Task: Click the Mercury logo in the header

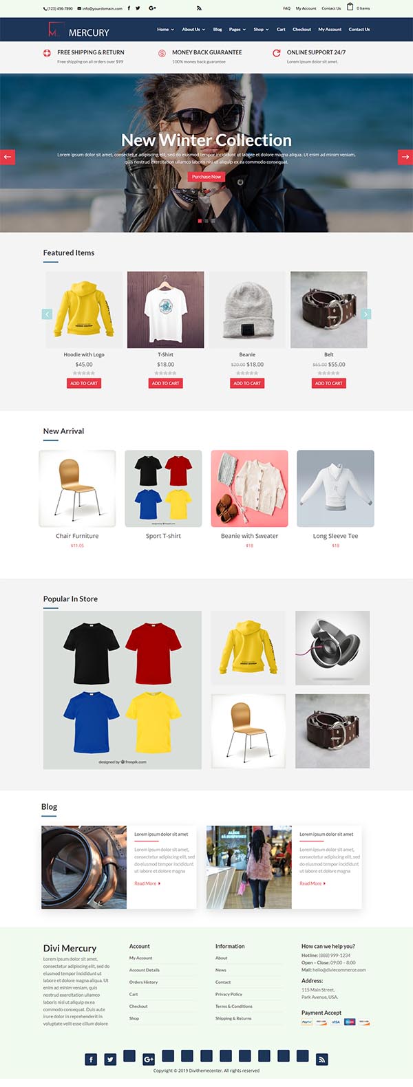Action: coord(78,31)
